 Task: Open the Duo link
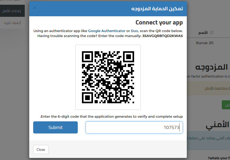[x=135, y=31]
